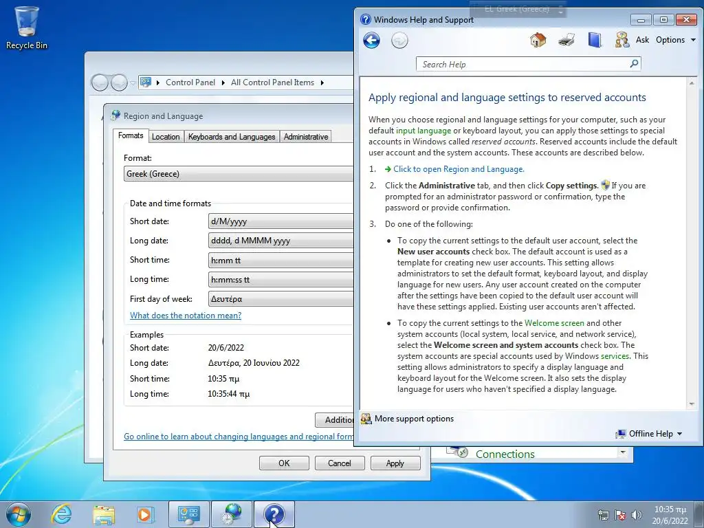Screen dimensions: 704x528
Task: Open the First day of week dropdown
Action: pos(280,299)
